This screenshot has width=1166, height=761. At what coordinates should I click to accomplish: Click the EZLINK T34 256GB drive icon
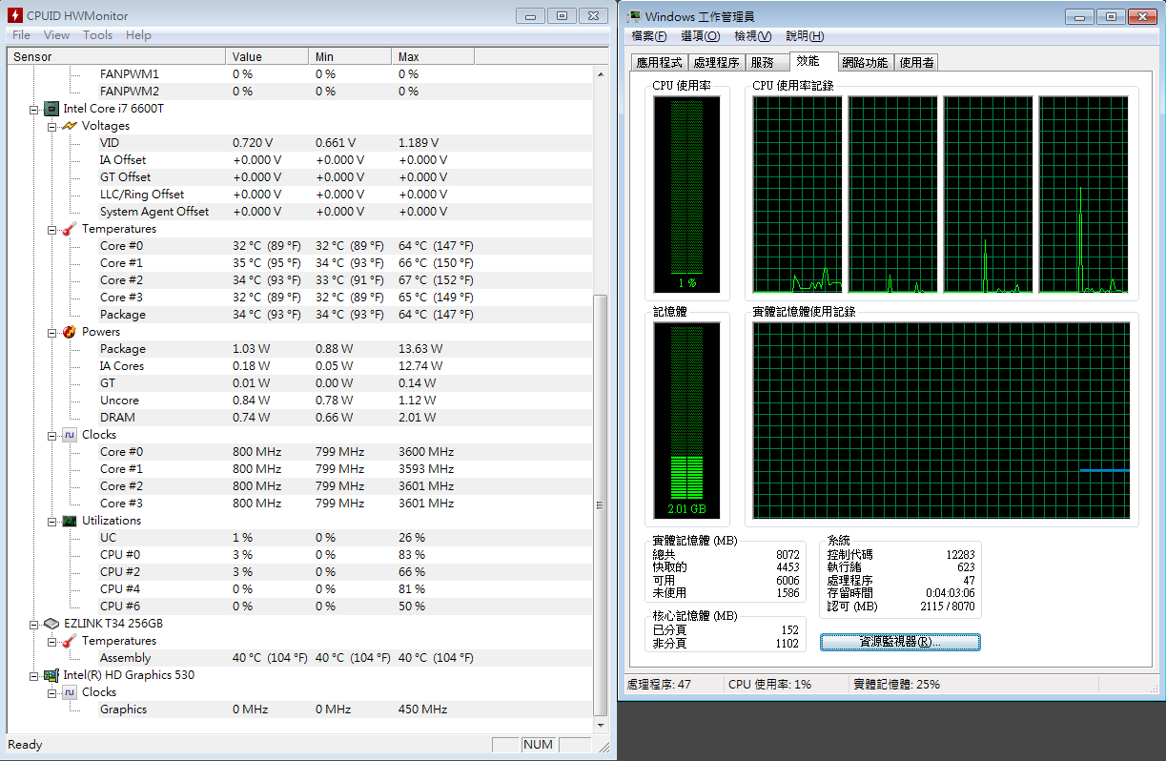pos(52,624)
